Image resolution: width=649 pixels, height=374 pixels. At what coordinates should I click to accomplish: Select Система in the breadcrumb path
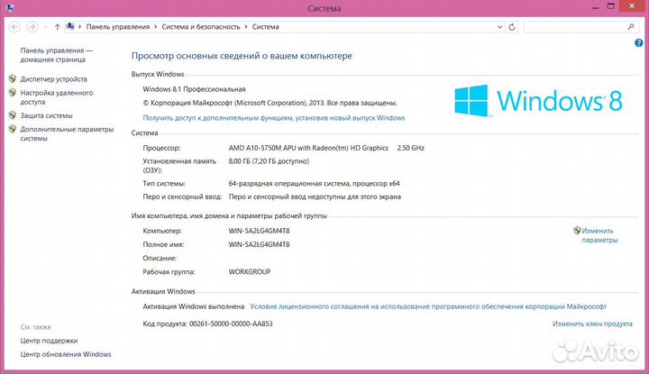265,27
